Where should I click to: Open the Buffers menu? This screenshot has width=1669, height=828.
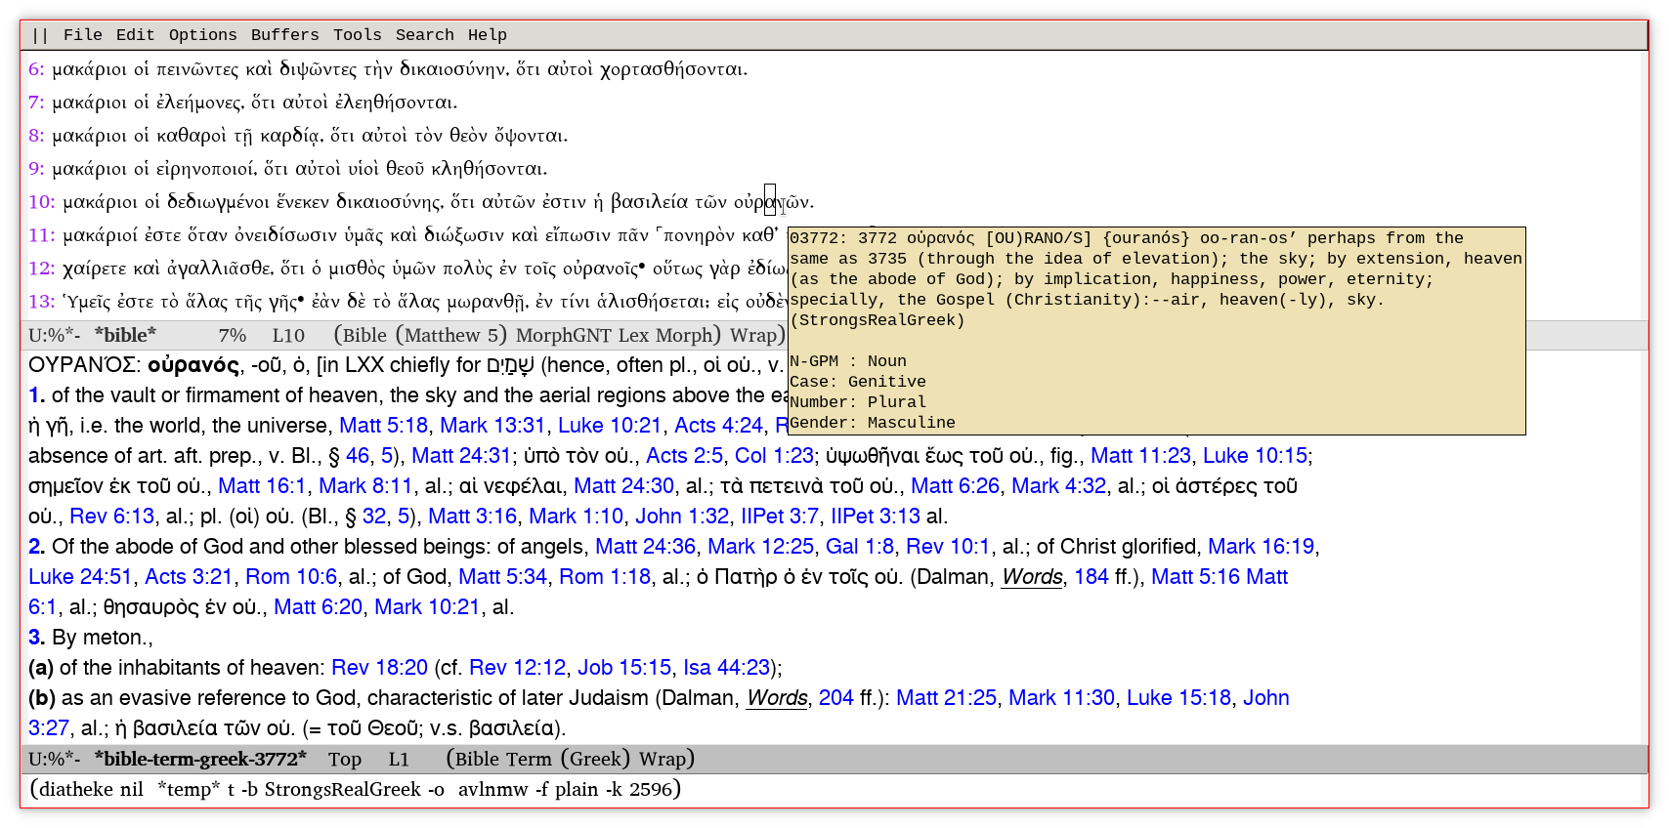(284, 35)
